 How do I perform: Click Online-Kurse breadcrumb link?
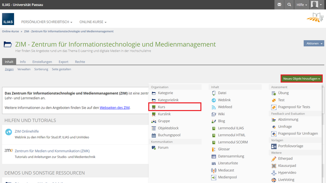tap(11, 32)
